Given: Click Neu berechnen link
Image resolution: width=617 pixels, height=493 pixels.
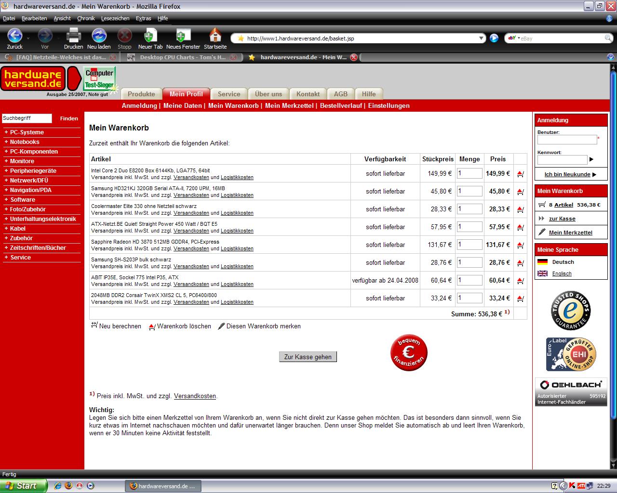Looking at the screenshot, I should 116,326.
